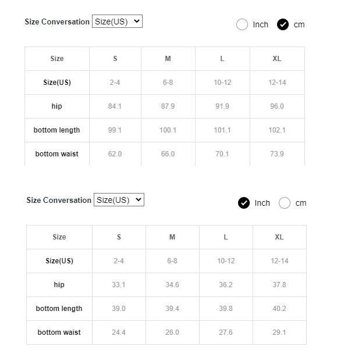Click the 10-12 US size in bottom table
Screen dimensions: 337x354
click(226, 261)
